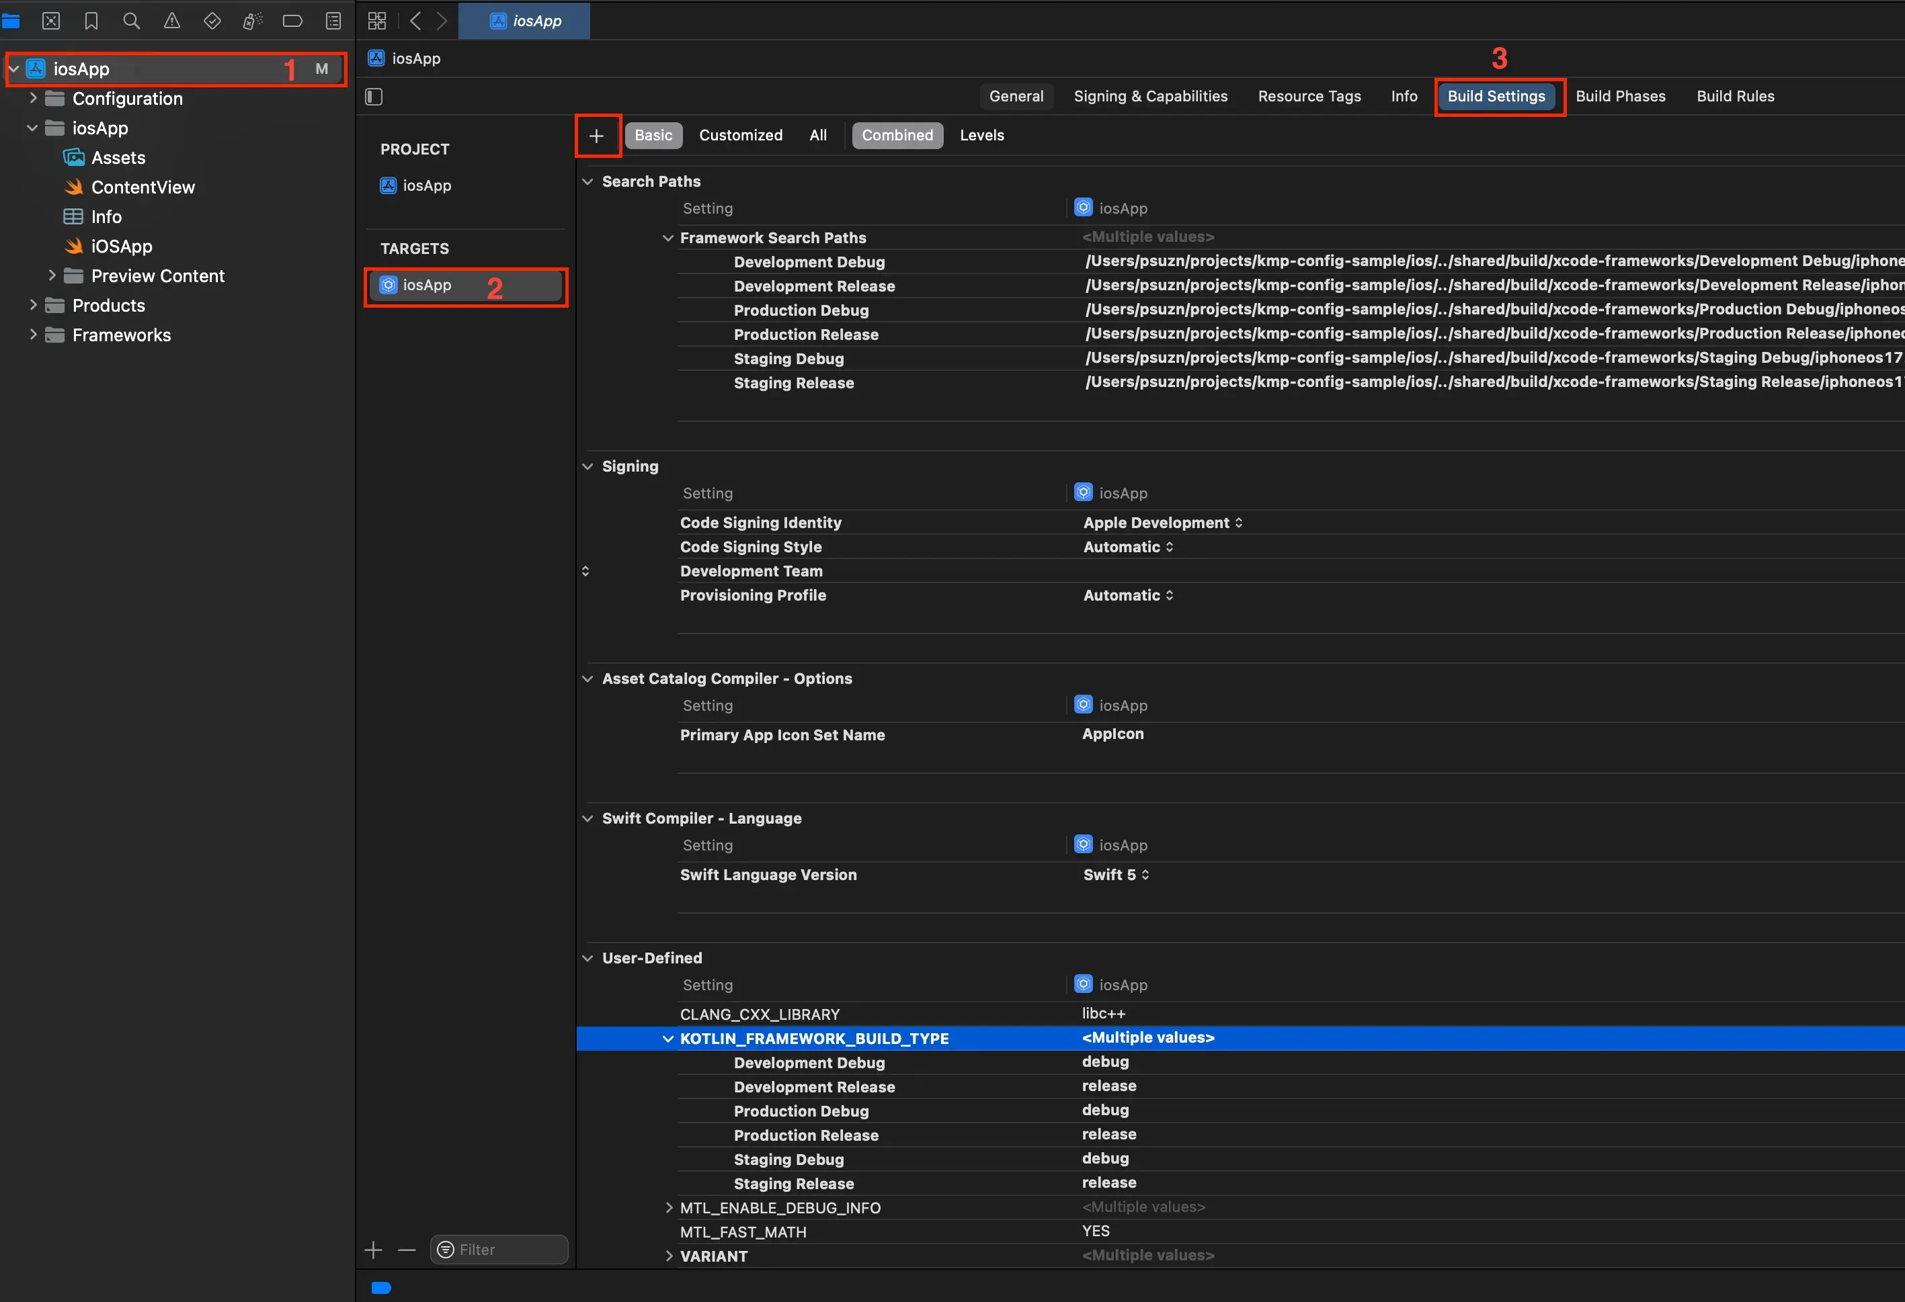
Task: Switch to Levels view
Action: pyautogui.click(x=981, y=135)
